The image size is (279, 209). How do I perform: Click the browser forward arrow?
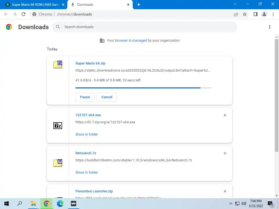(x=15, y=14)
